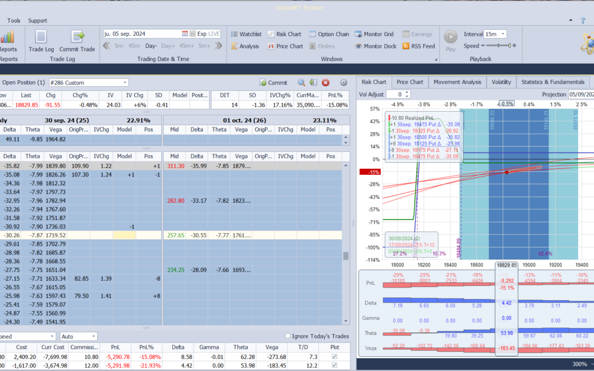Click the Projection date field
The width and height of the screenshot is (594, 371).
coord(581,95)
